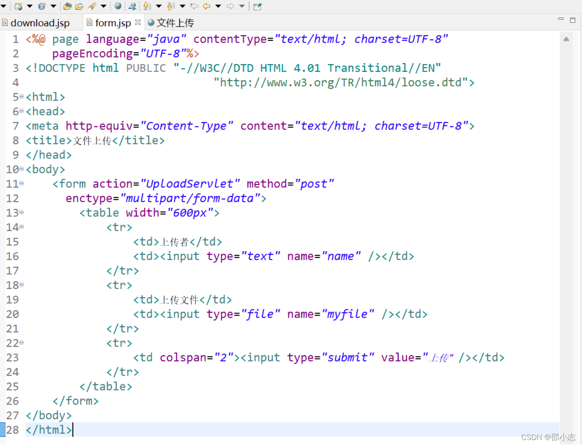Click the last edit location icon
Image resolution: width=582 pixels, height=445 pixels.
(194, 6)
